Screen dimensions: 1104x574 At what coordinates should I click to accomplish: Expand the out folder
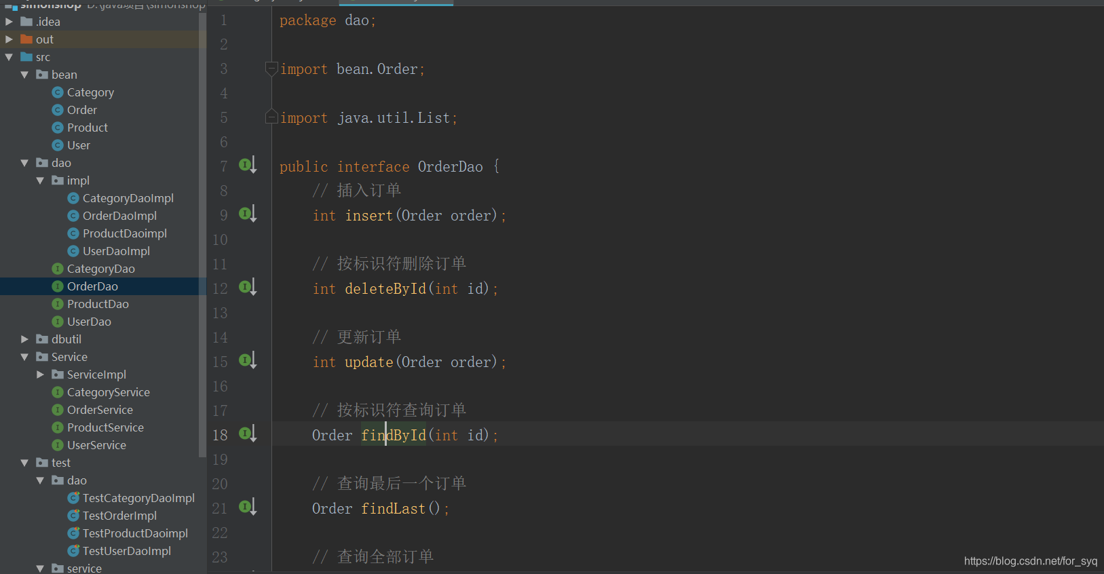coord(9,39)
